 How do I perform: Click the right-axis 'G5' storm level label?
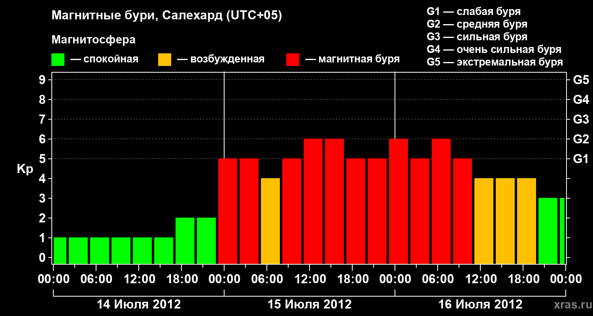coord(581,80)
